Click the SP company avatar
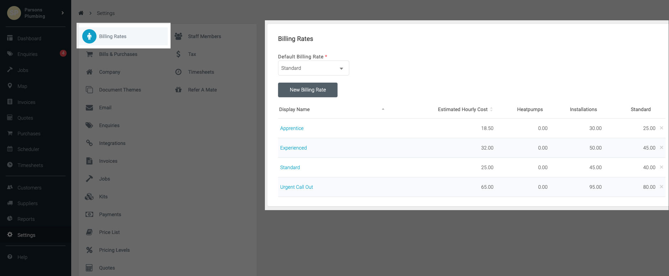The width and height of the screenshot is (669, 276). point(14,13)
